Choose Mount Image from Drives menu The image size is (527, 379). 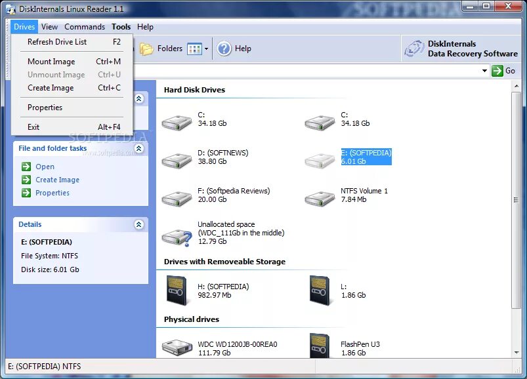tap(72, 62)
